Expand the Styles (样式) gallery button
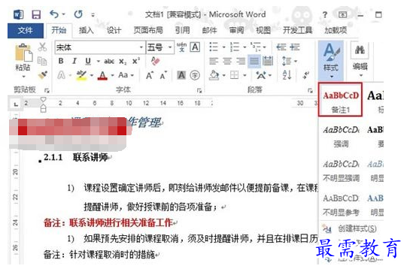 pos(331,60)
